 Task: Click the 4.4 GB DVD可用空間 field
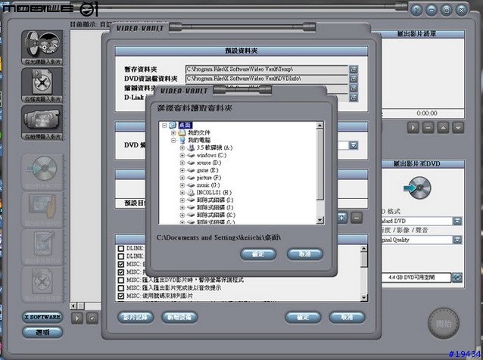pyautogui.click(x=416, y=278)
